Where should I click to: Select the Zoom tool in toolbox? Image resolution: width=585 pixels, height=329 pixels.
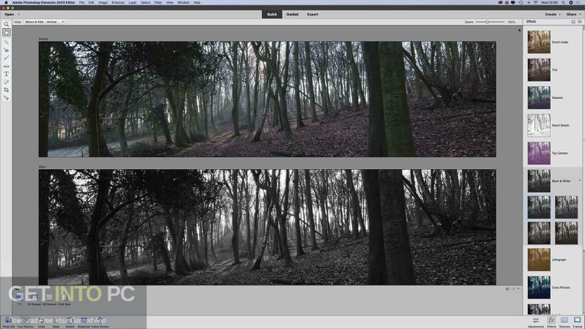(6, 24)
